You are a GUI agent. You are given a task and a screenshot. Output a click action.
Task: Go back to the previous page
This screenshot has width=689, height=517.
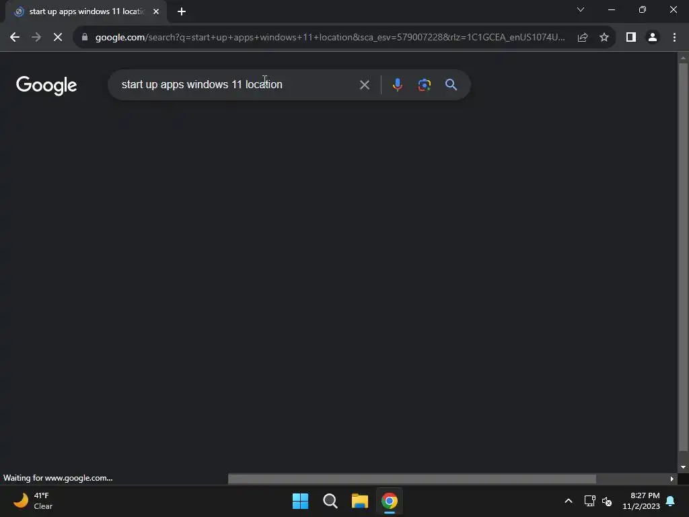pyautogui.click(x=15, y=38)
